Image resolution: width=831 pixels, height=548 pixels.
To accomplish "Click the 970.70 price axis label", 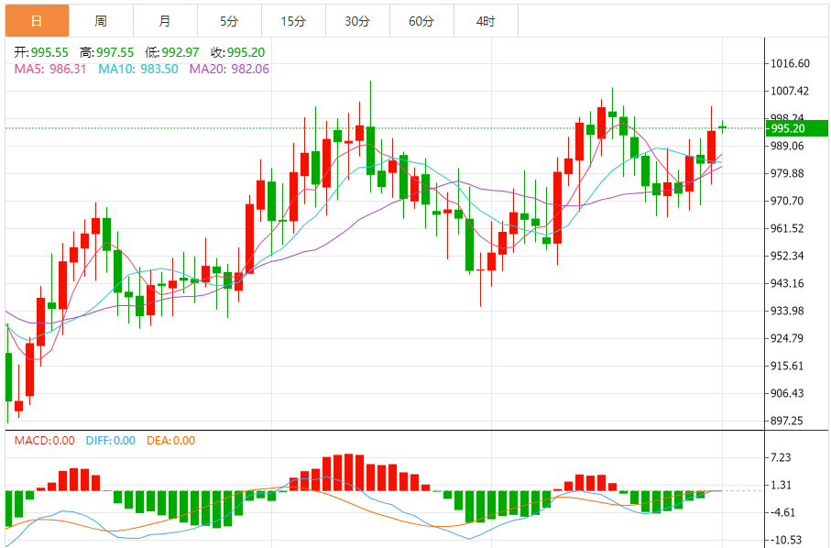I will pyautogui.click(x=787, y=201).
